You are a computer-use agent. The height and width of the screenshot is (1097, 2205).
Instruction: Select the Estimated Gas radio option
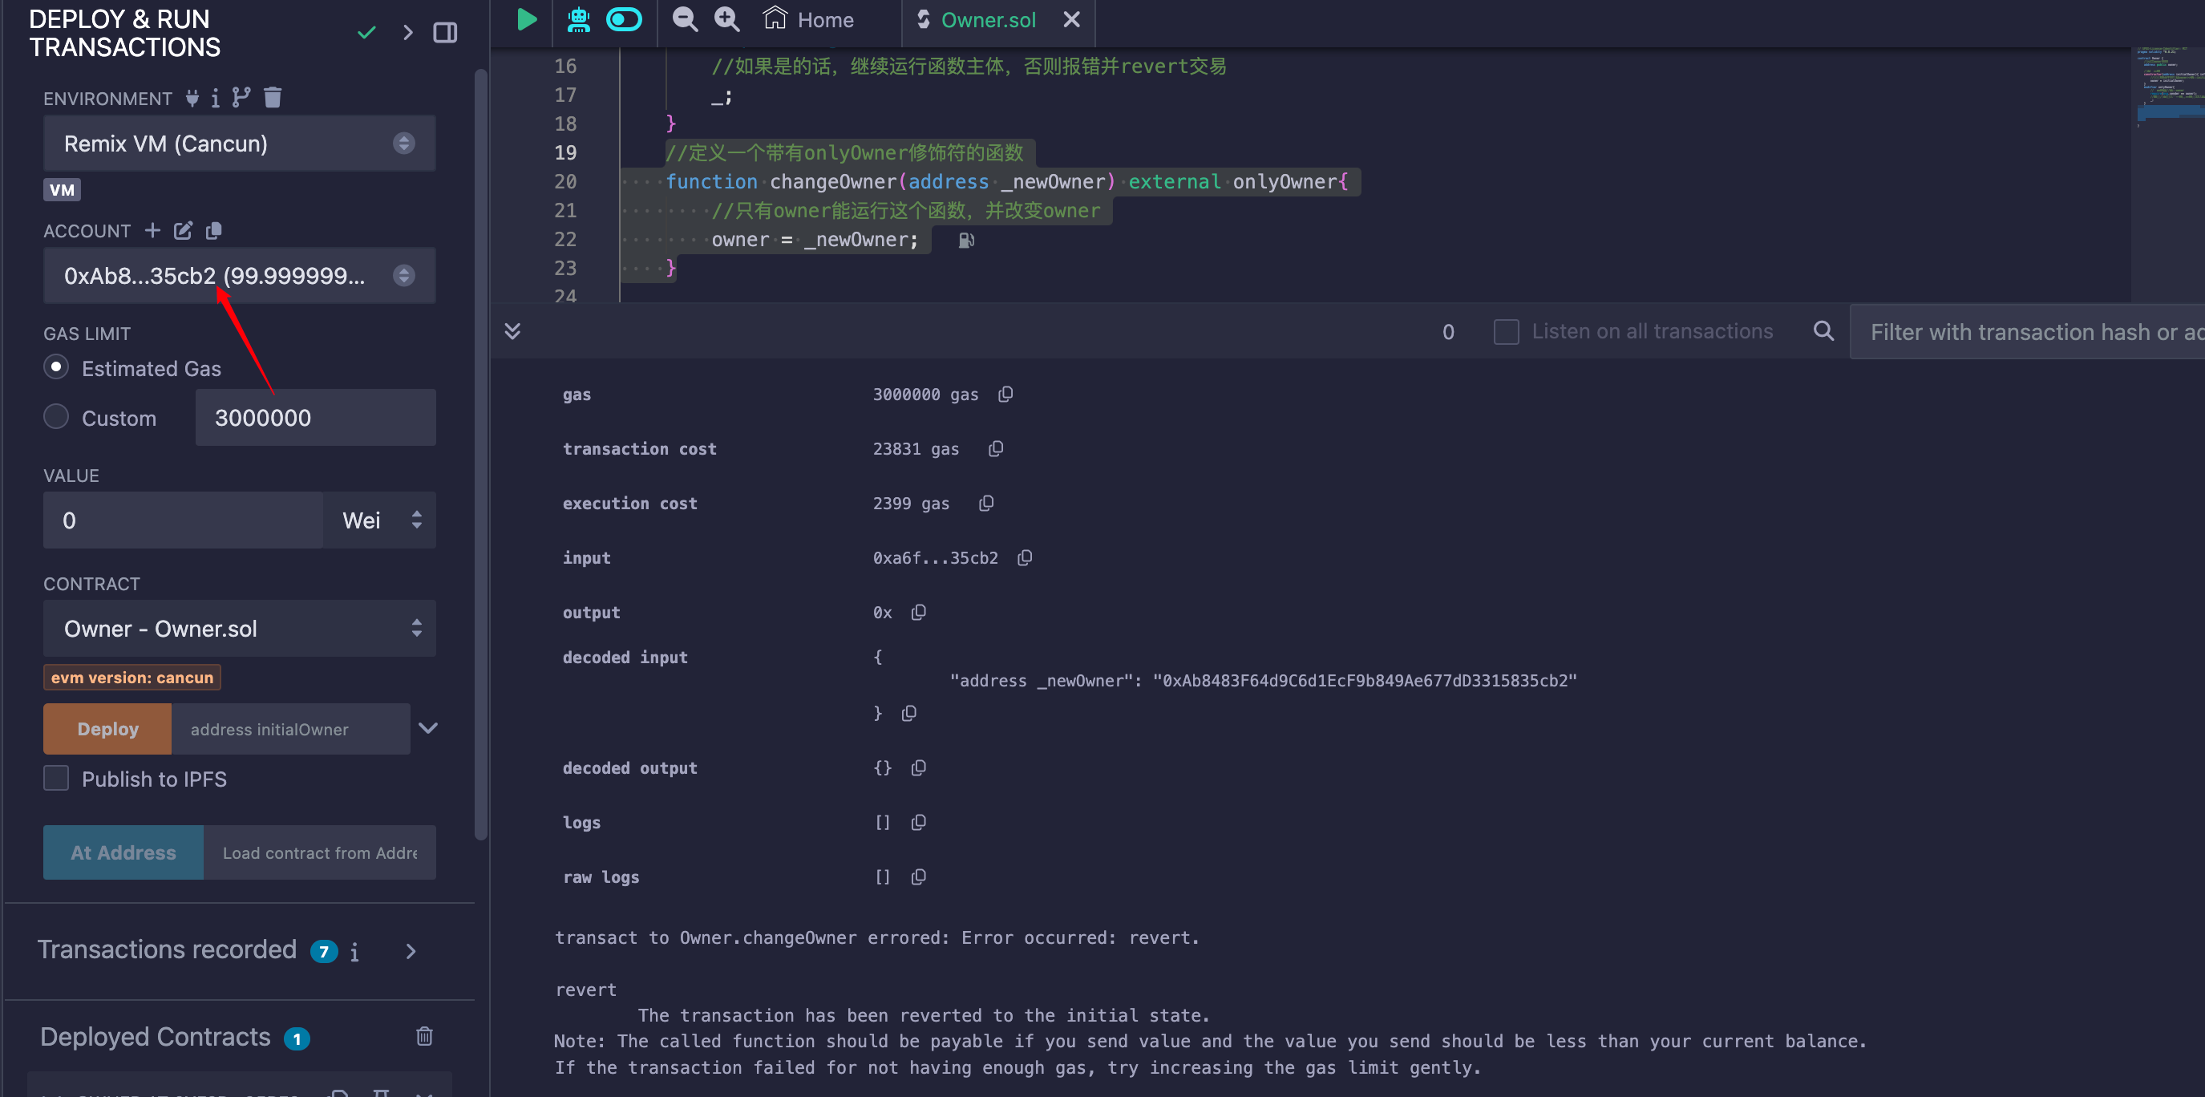point(56,367)
